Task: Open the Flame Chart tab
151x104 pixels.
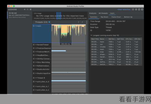Action: click(116, 17)
